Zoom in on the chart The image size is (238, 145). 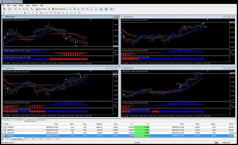(x=83, y=9)
